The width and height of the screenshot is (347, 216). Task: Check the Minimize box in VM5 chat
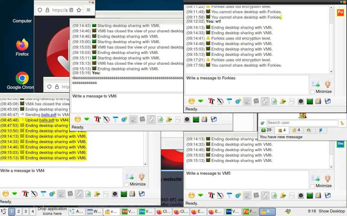tap(313, 186)
